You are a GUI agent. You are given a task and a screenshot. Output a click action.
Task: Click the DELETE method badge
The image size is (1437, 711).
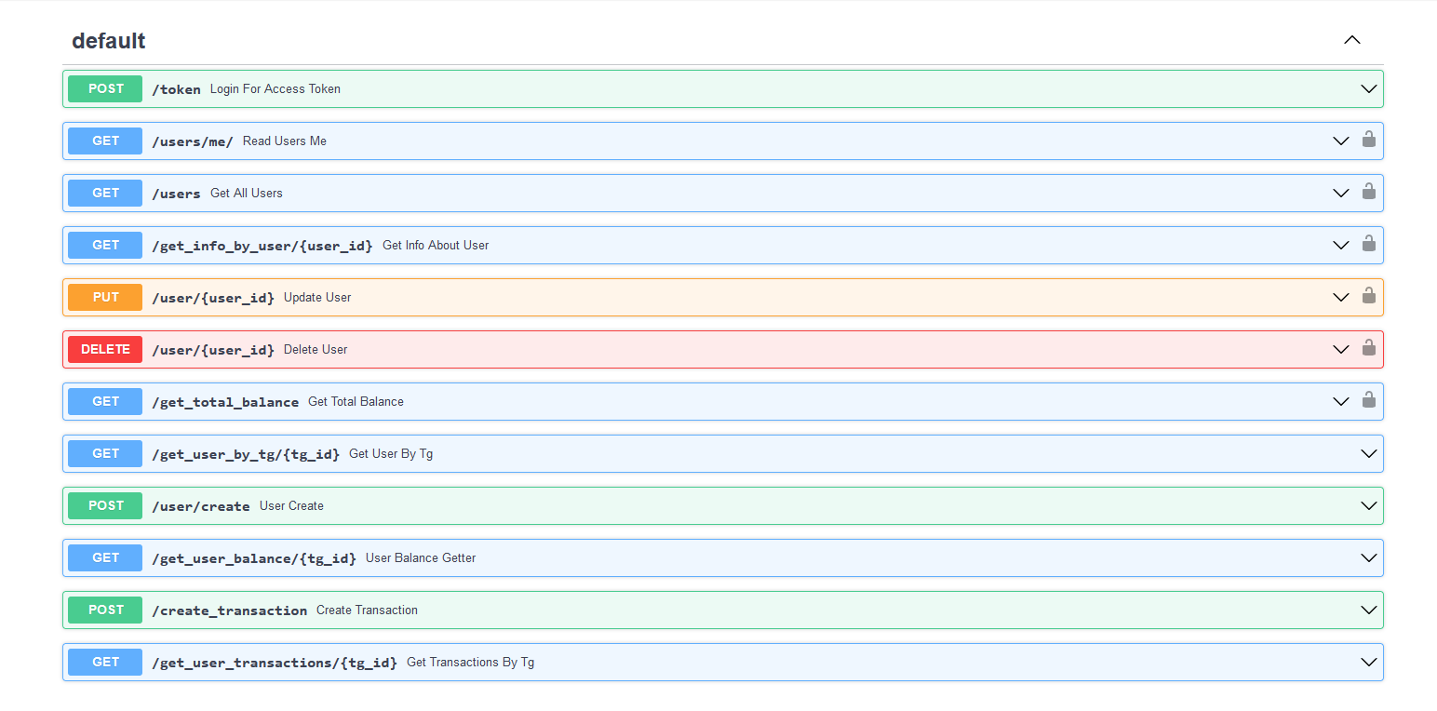pos(105,349)
